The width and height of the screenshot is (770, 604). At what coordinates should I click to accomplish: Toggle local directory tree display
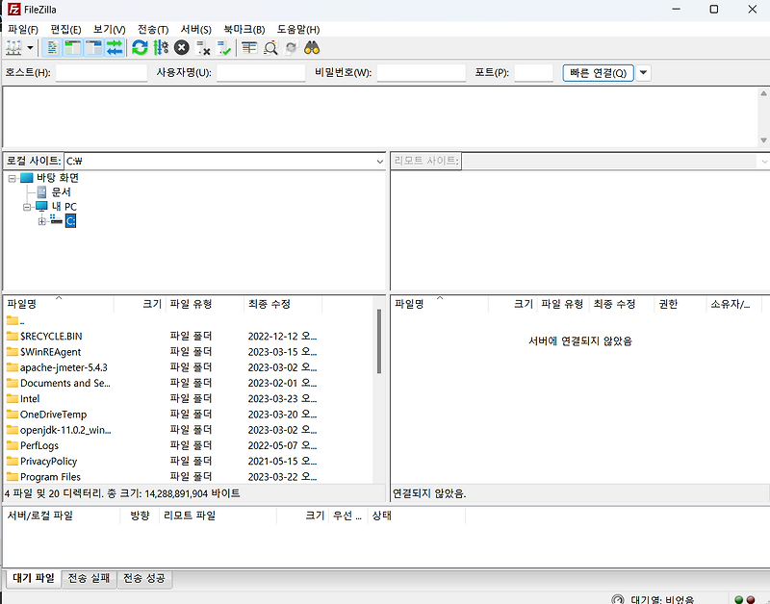point(73,47)
